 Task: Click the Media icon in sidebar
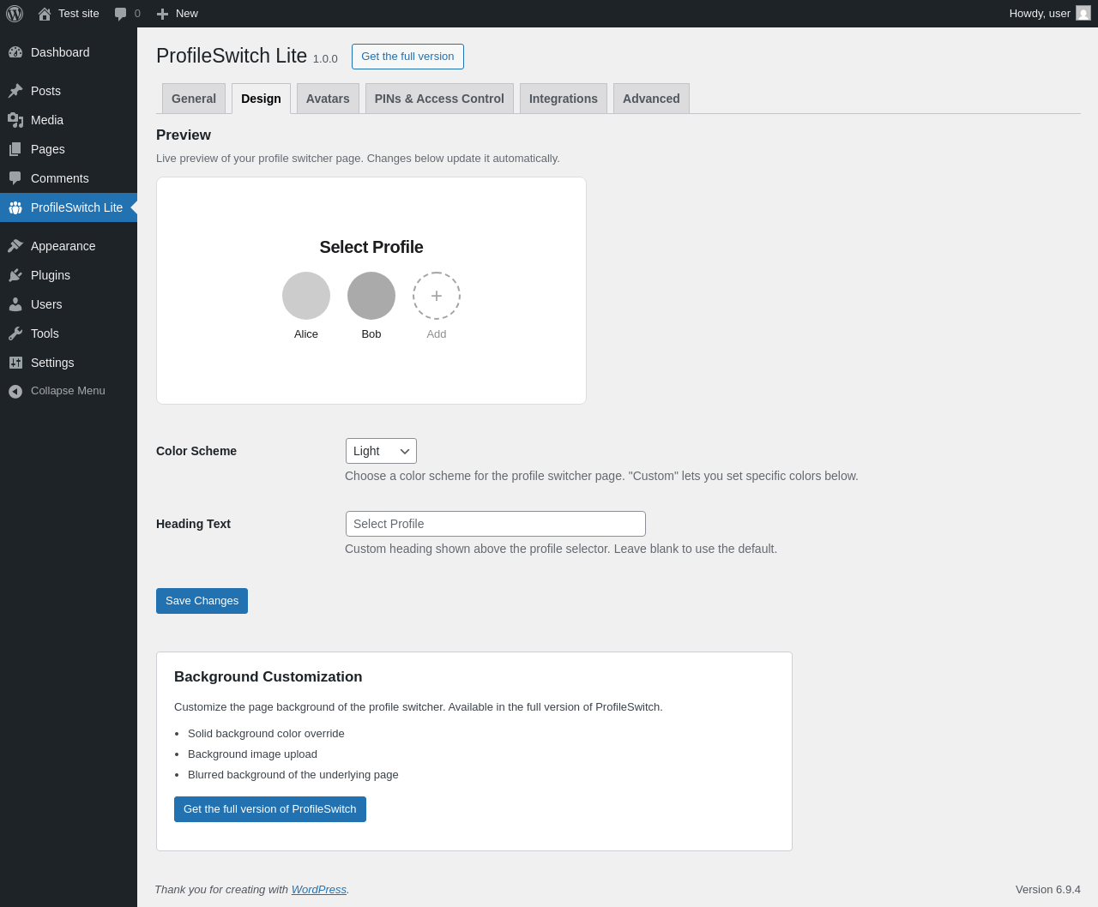[x=15, y=120]
